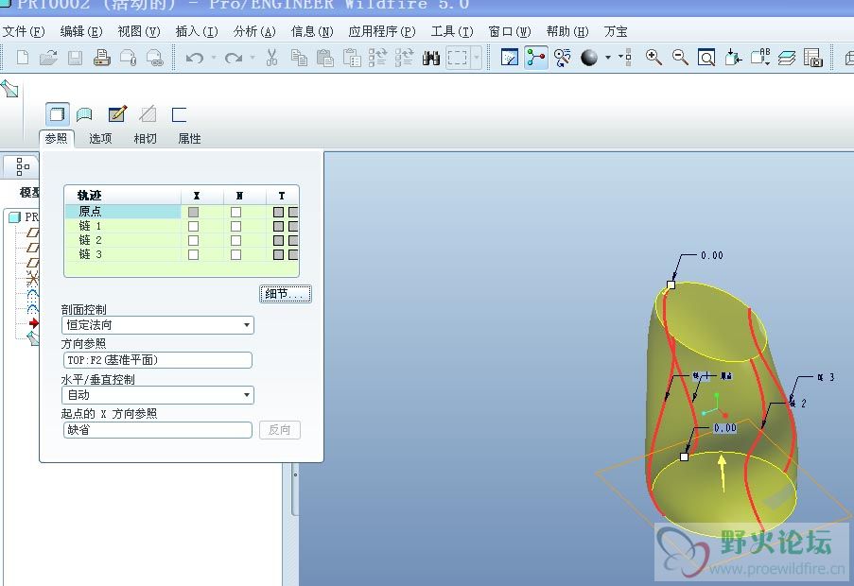Switch to the 属性 tab

(x=189, y=138)
